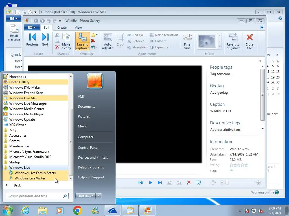This screenshot has width=289, height=216.
Task: Open Help and Support
Action: [x=91, y=177]
